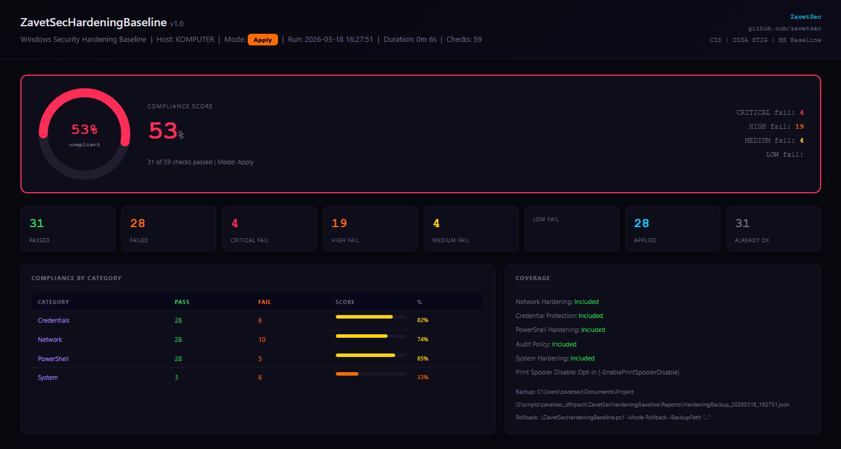
Task: Click the 53% compliance donut gauge
Action: tap(85, 133)
